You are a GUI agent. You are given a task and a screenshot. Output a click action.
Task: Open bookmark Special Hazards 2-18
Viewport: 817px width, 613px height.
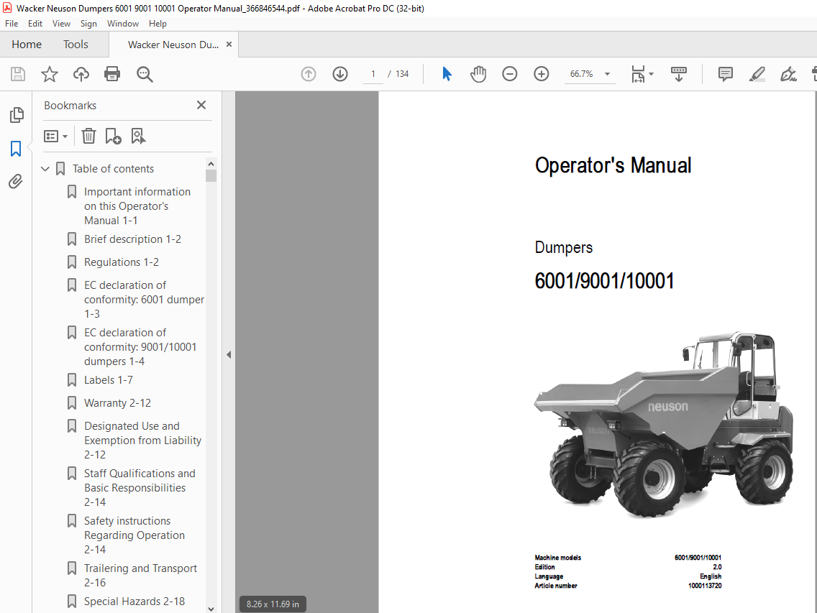tap(134, 602)
